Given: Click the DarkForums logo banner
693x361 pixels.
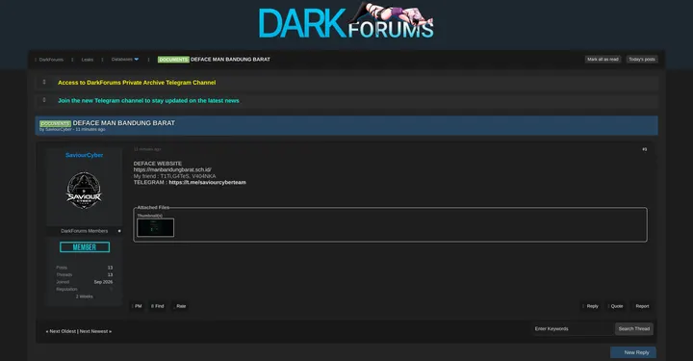Looking at the screenshot, I should tap(346, 21).
